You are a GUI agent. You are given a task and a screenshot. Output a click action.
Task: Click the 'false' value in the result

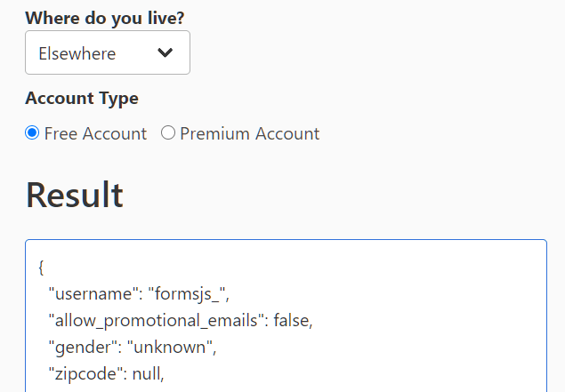293,320
